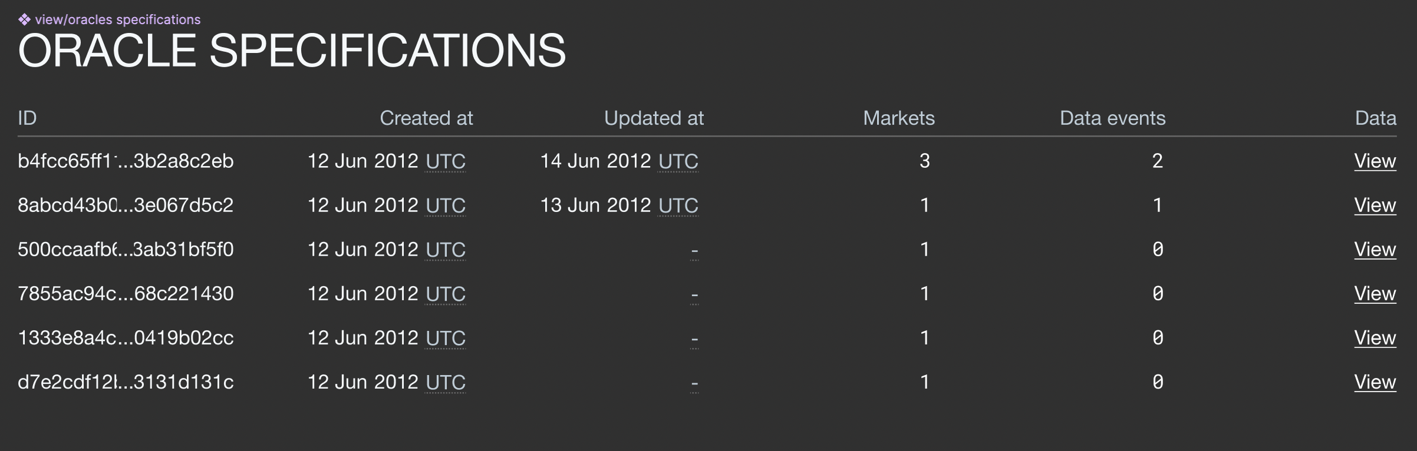
Task: Click the ID column header
Action: click(x=27, y=118)
